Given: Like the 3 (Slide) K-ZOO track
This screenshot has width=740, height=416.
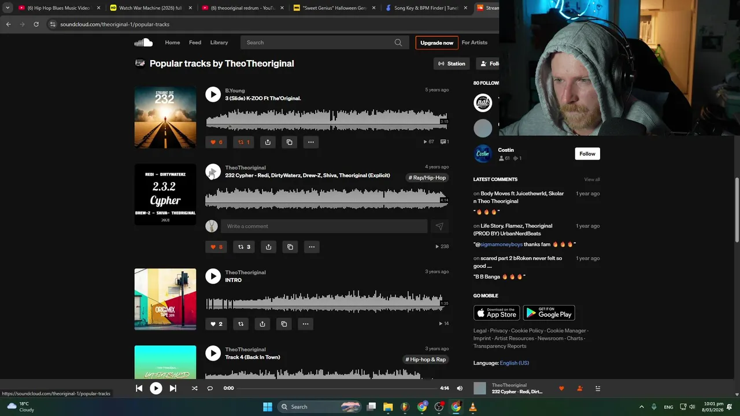Looking at the screenshot, I should point(216,142).
